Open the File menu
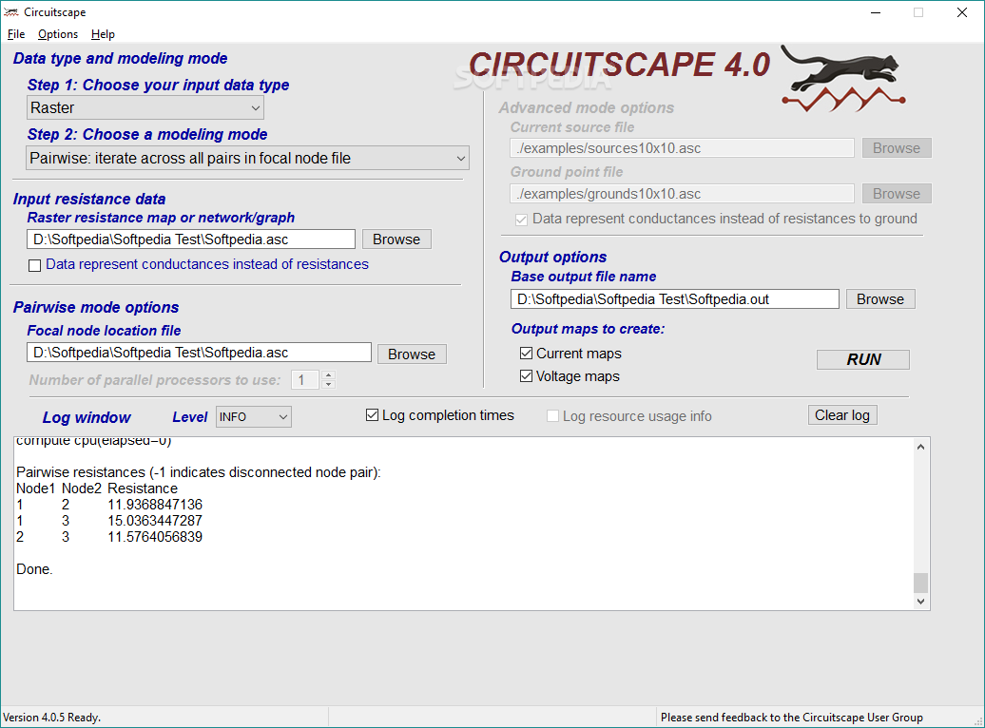This screenshot has width=985, height=728. pos(16,34)
